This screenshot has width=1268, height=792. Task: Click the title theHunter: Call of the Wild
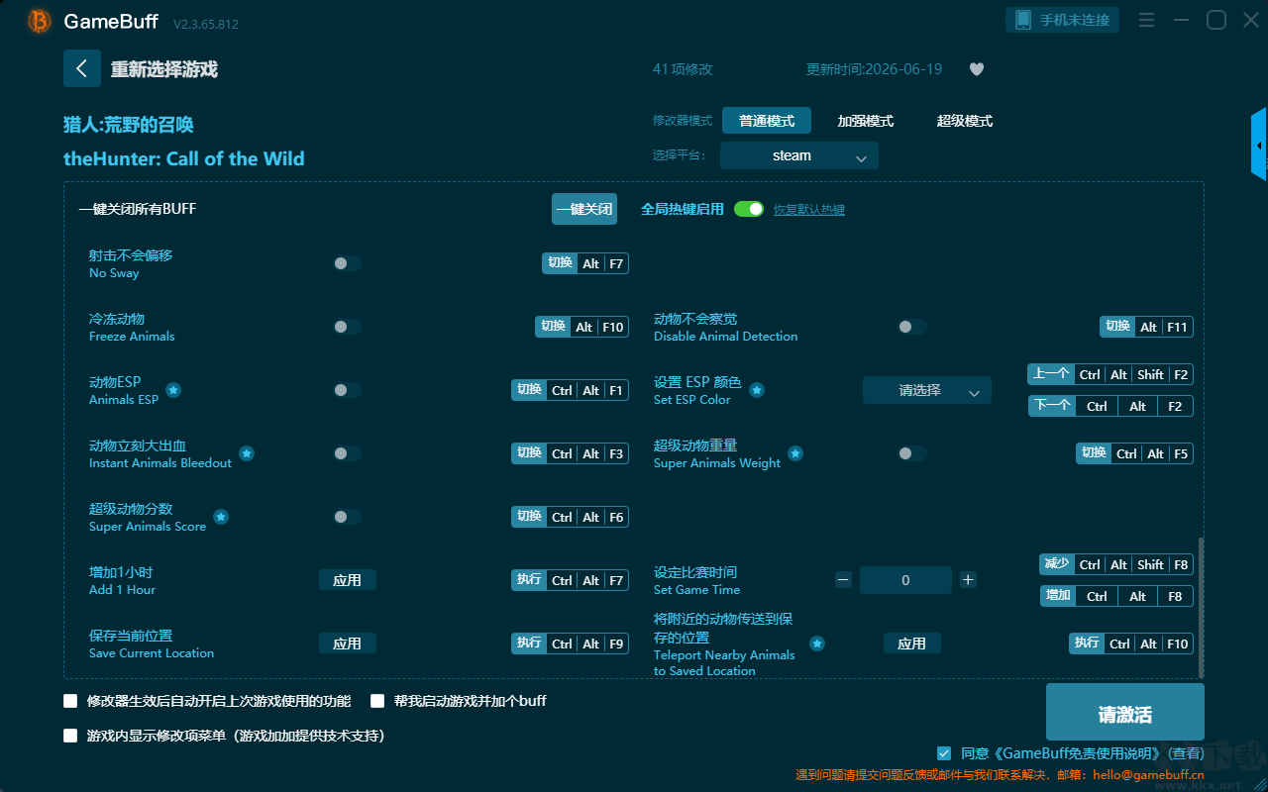point(184,158)
